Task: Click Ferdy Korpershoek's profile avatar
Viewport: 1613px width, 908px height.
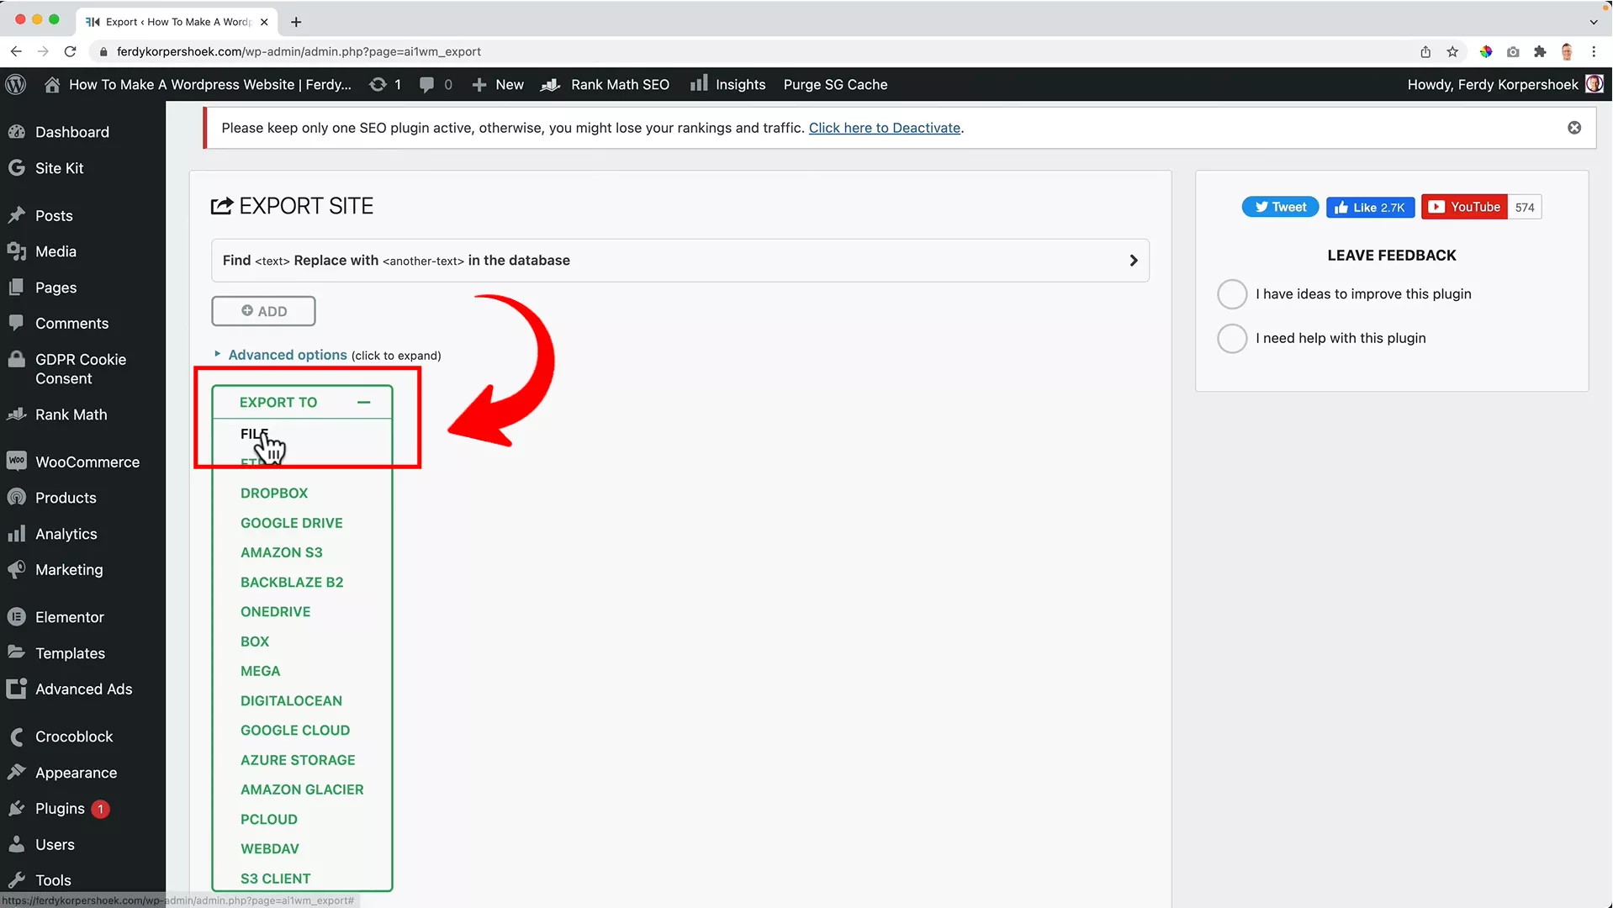Action: [x=1595, y=84]
